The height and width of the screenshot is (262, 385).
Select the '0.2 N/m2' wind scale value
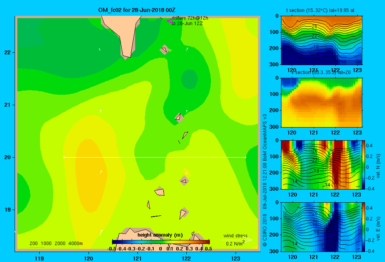pyautogui.click(x=235, y=244)
